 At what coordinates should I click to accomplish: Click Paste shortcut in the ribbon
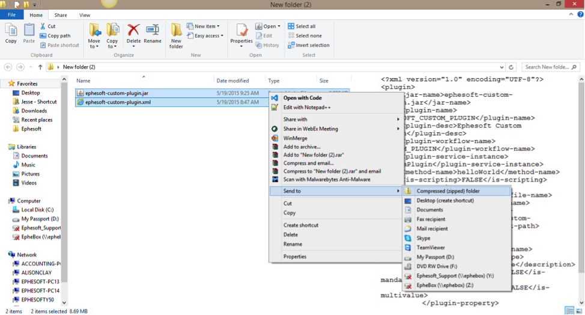tap(59, 45)
